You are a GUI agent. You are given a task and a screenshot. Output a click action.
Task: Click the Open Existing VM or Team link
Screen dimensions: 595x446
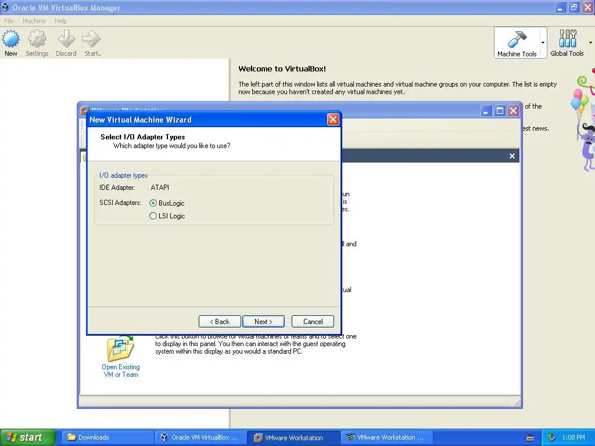tap(121, 371)
